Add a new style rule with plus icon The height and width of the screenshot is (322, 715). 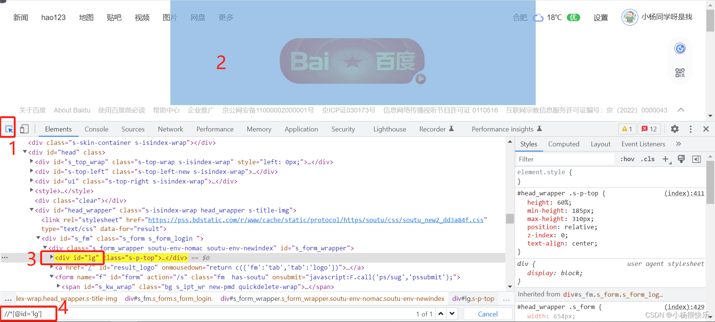666,159
